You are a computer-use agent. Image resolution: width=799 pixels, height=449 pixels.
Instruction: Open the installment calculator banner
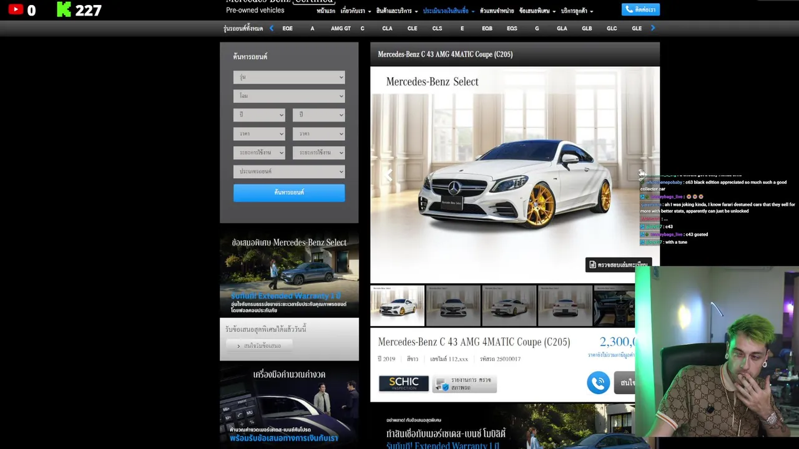tap(289, 406)
